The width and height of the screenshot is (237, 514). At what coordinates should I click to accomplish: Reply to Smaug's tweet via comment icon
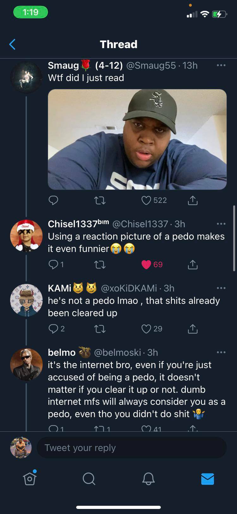coord(53,200)
